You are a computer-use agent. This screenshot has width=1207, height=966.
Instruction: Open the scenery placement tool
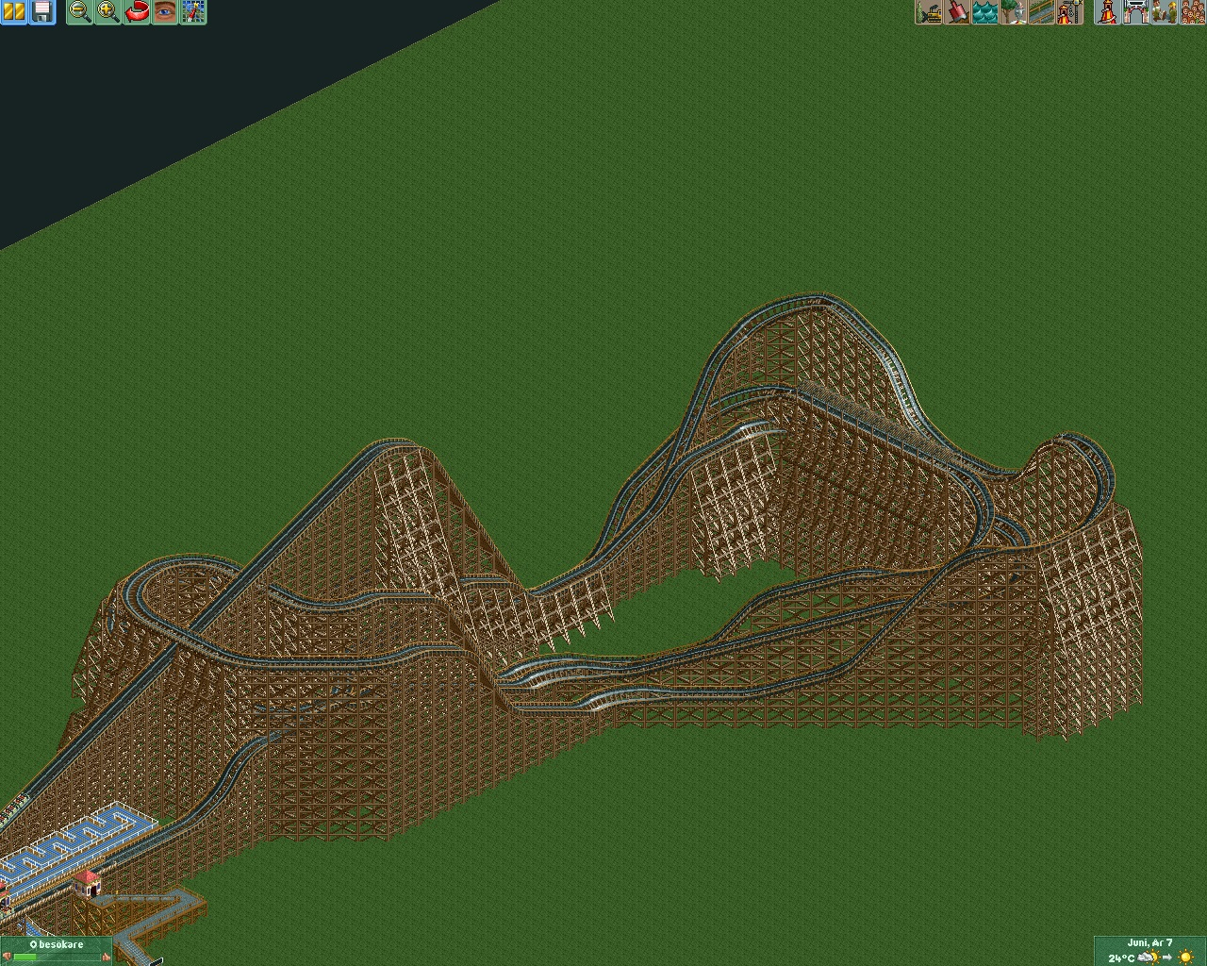(x=1014, y=12)
